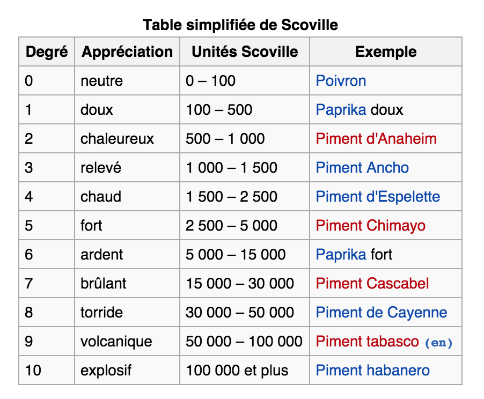This screenshot has height=399, width=484.
Task: Select the Unités Scoville column header
Action: pos(245,52)
